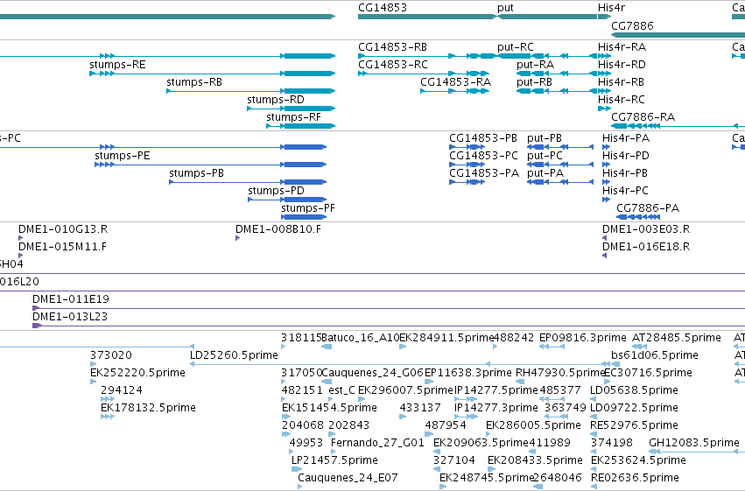Image resolution: width=745 pixels, height=491 pixels.
Task: Select EST EK284911.5prime
Action: pos(403,347)
